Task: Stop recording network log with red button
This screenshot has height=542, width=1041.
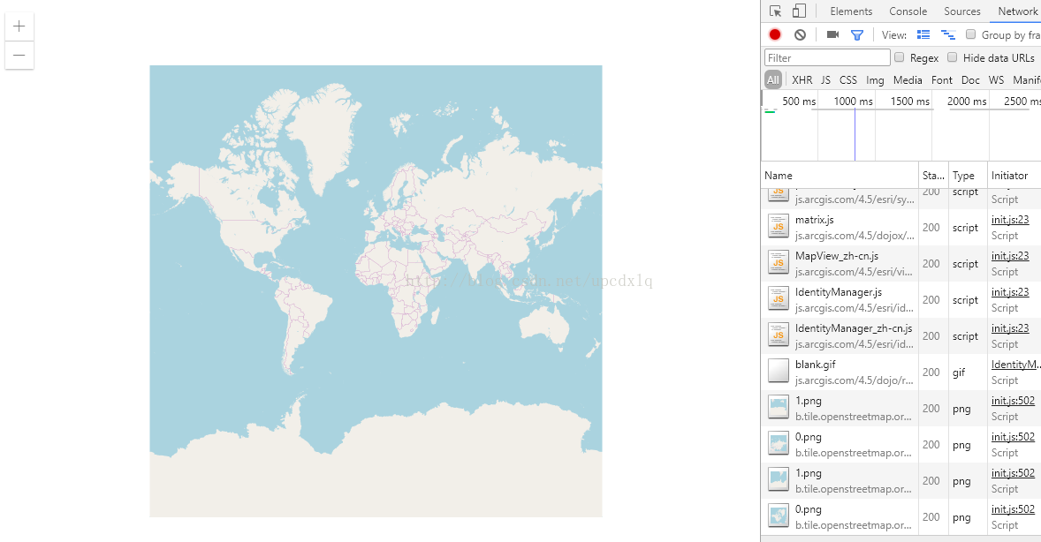Action: coord(775,34)
